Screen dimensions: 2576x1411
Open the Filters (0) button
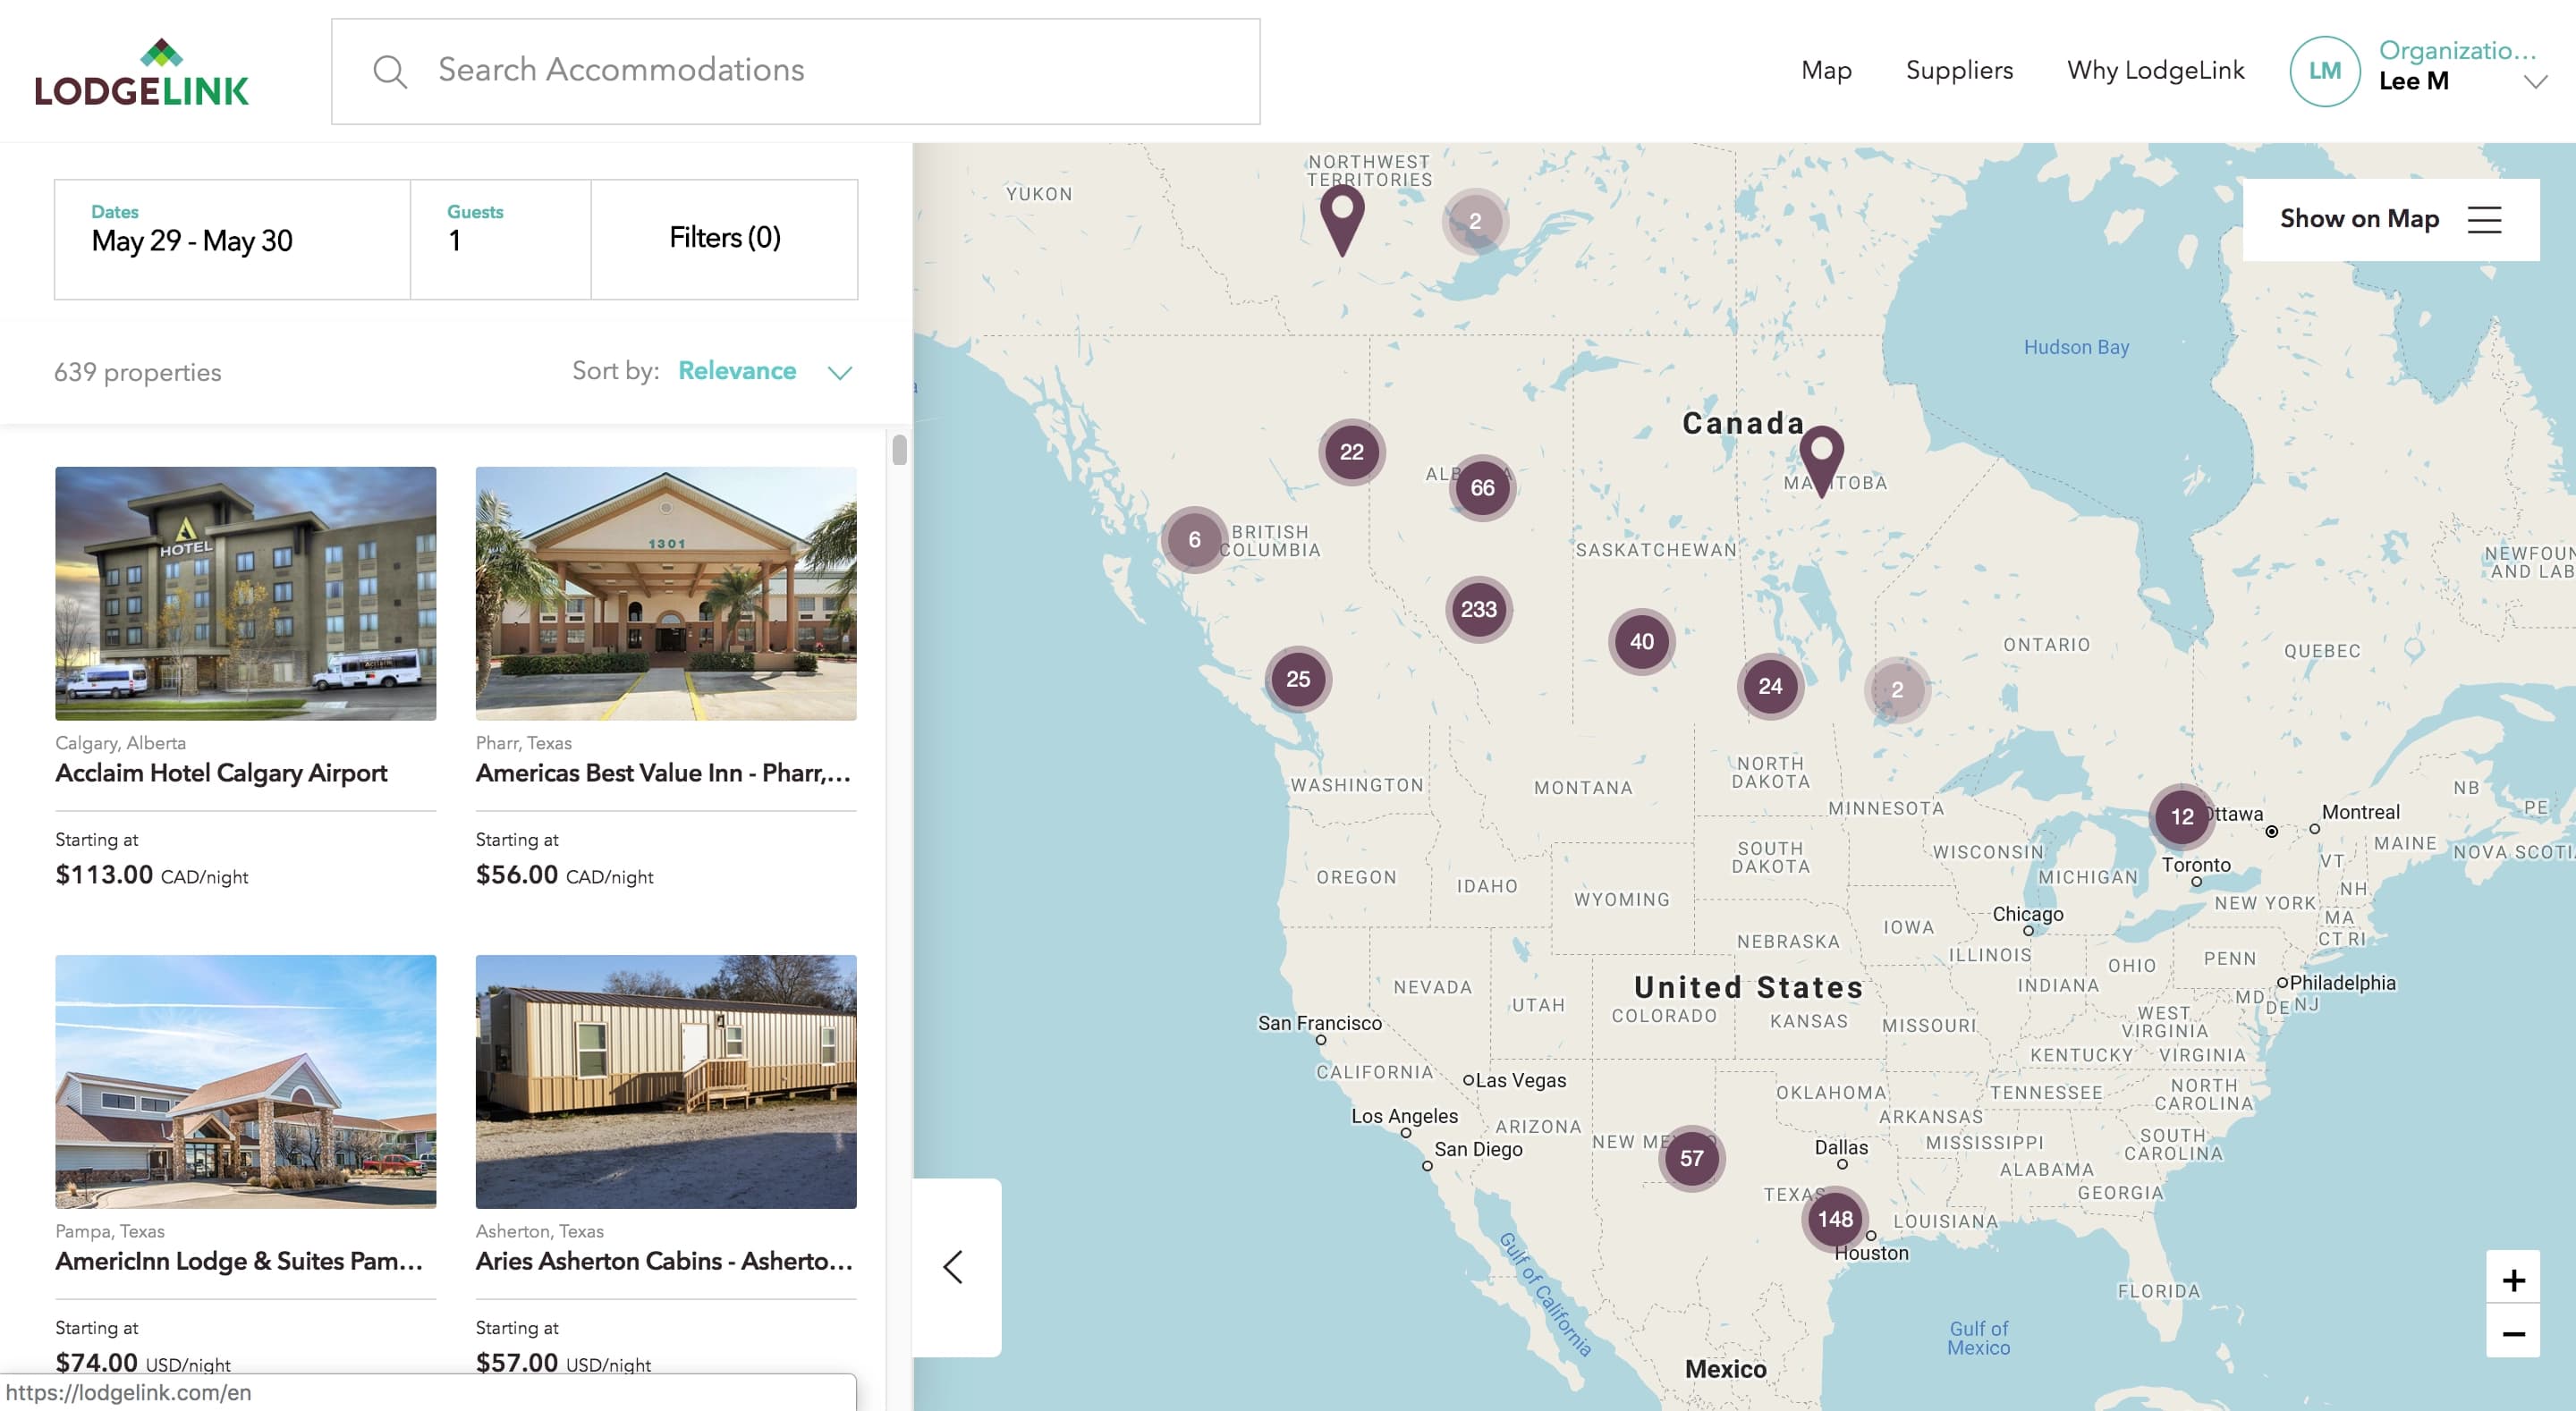(724, 238)
